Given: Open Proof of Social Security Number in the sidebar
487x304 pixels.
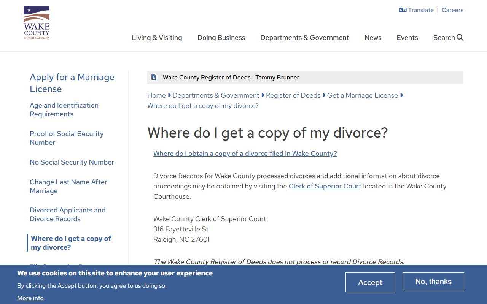Looking at the screenshot, I should coord(67,138).
